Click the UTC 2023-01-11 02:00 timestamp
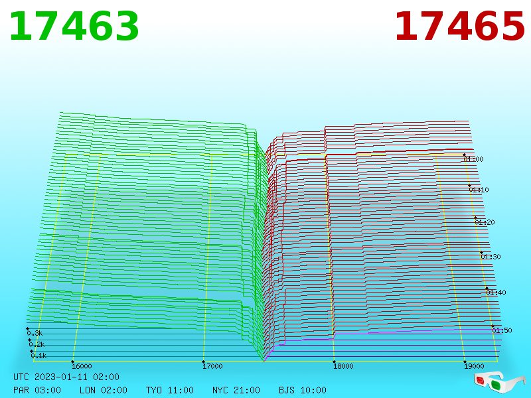 (x=66, y=377)
